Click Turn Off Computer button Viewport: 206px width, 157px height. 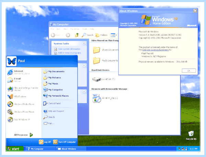click(65, 142)
